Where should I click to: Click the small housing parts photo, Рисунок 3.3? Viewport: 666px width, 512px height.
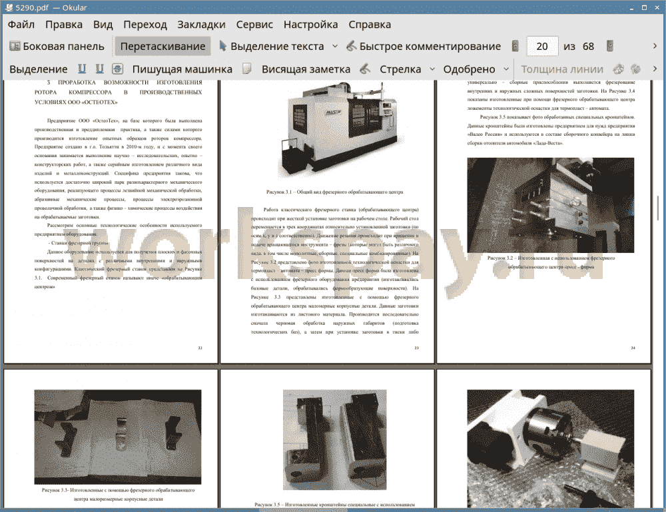pyautogui.click(x=118, y=437)
